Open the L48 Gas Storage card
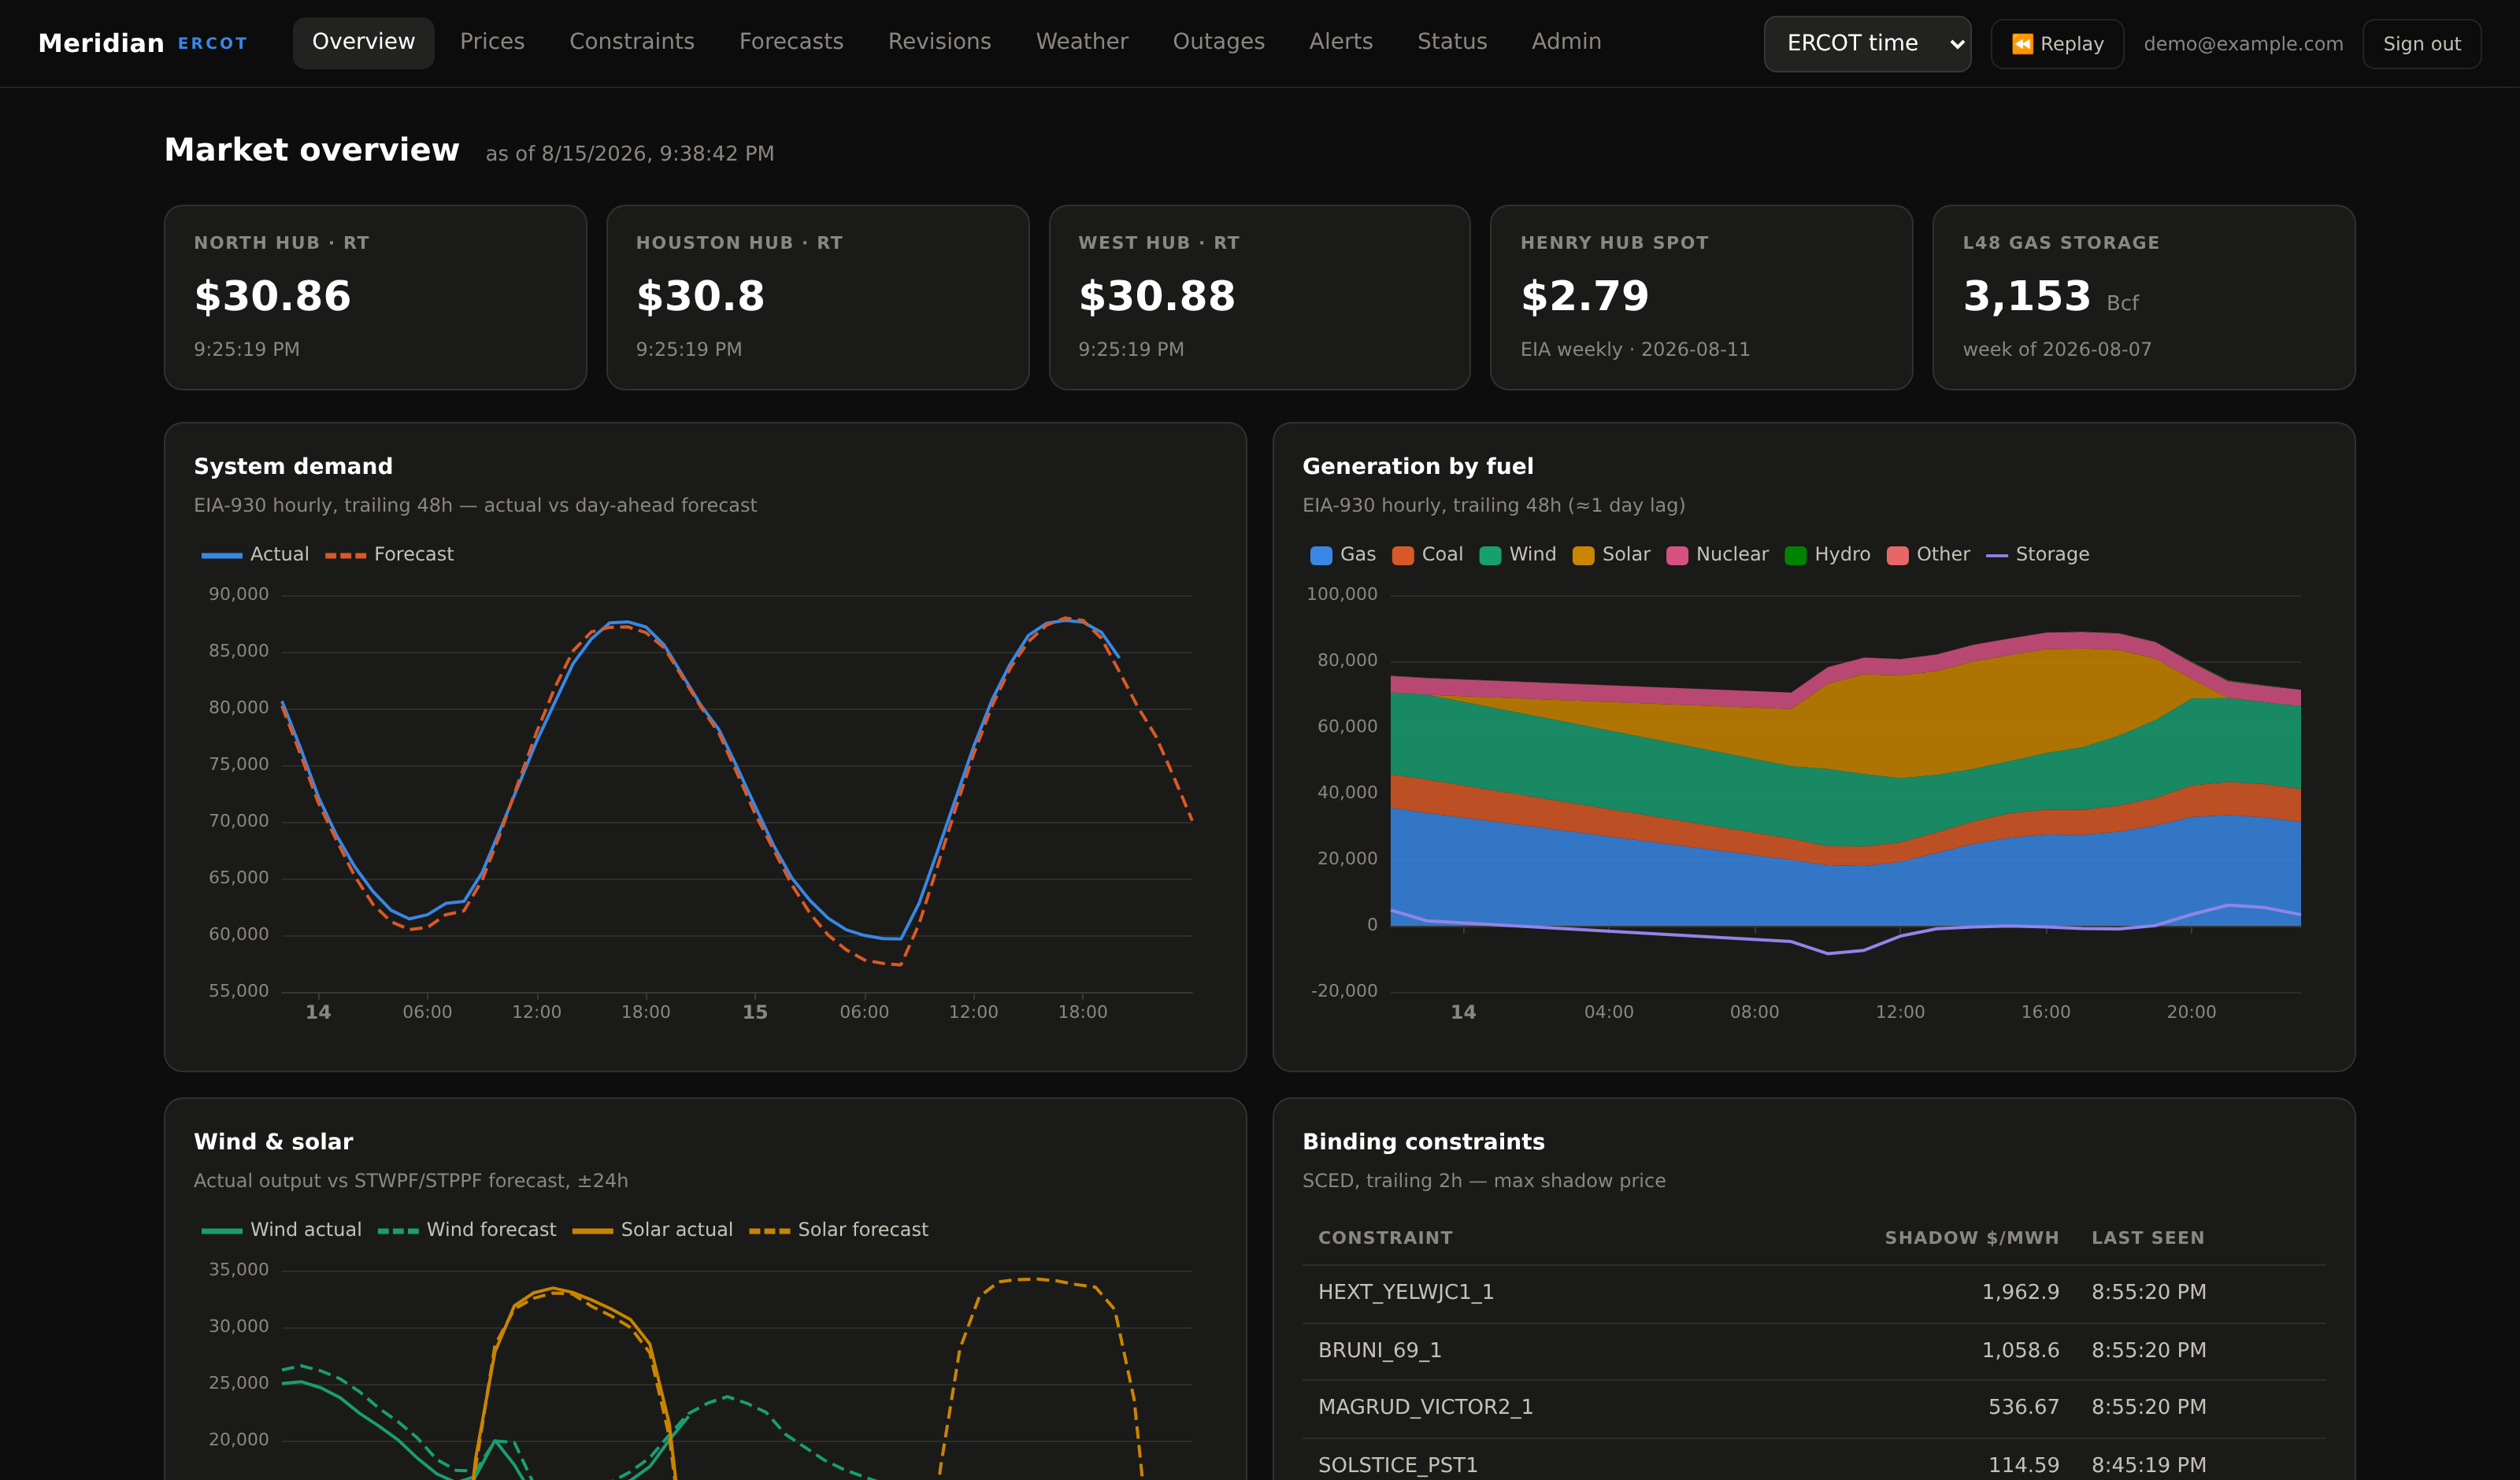 point(2143,297)
